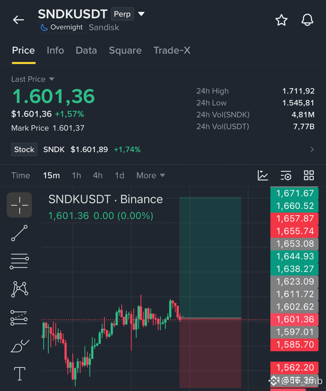Select the long/short position projection tool
This screenshot has width=326, height=391.
tap(19, 318)
